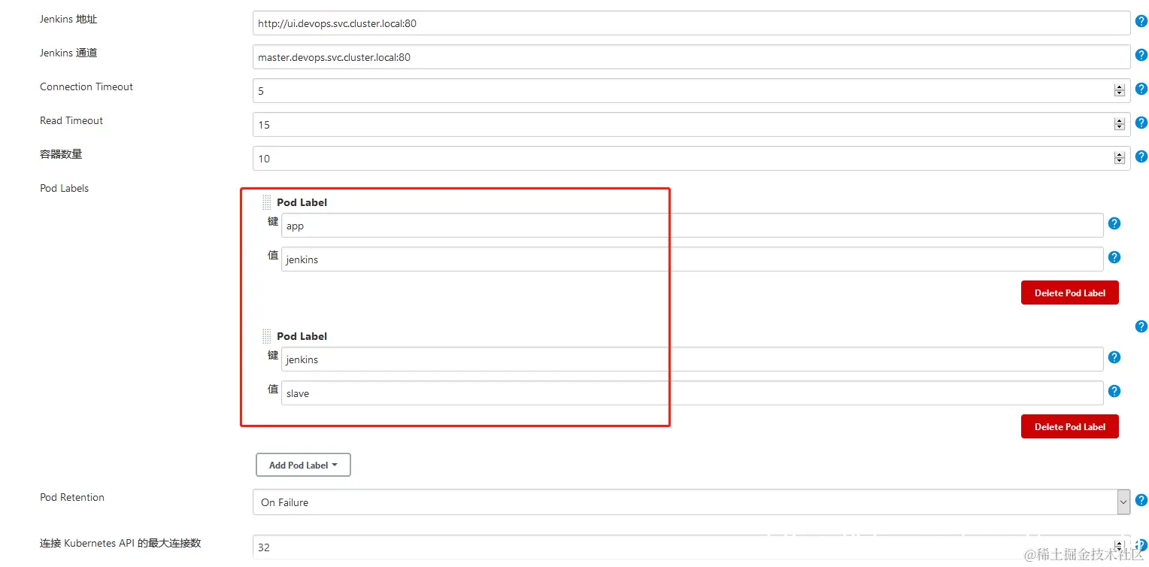Click the Jenkins 地址 URL input
The image size is (1149, 567).
[691, 23]
